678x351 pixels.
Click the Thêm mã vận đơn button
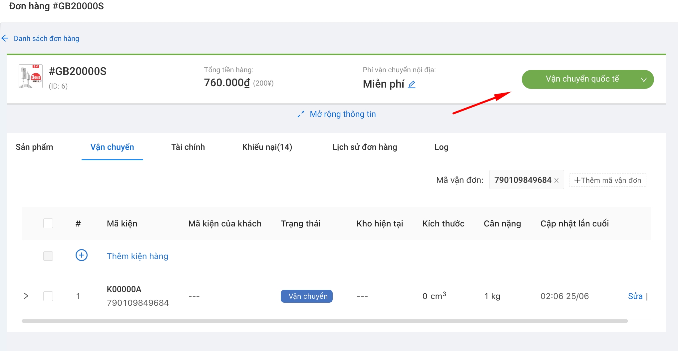point(607,180)
